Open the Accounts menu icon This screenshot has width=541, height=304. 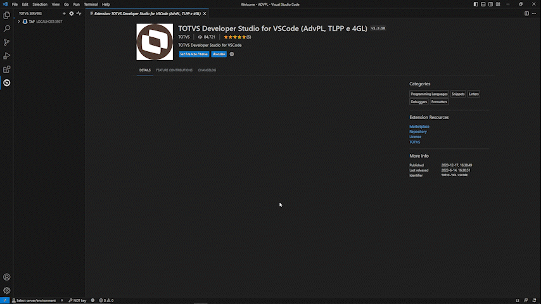pyautogui.click(x=6, y=277)
